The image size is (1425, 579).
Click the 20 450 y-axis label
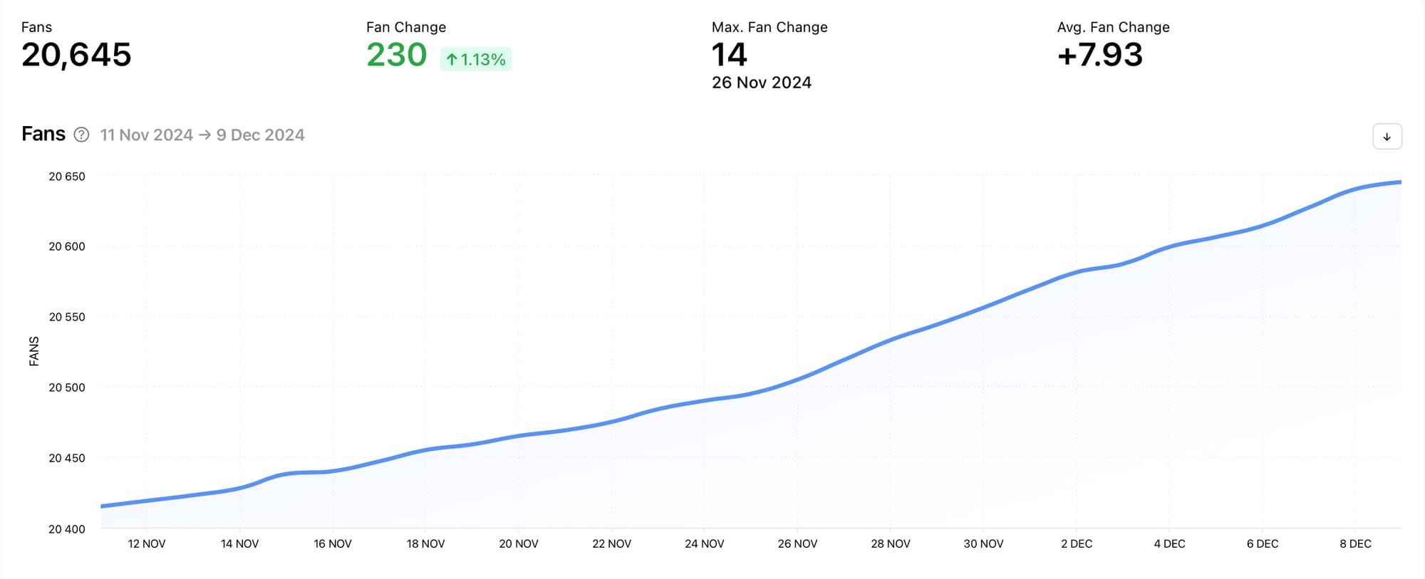point(67,458)
